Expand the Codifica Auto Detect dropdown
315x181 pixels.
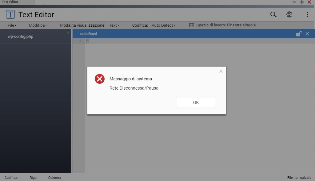(x=163, y=25)
